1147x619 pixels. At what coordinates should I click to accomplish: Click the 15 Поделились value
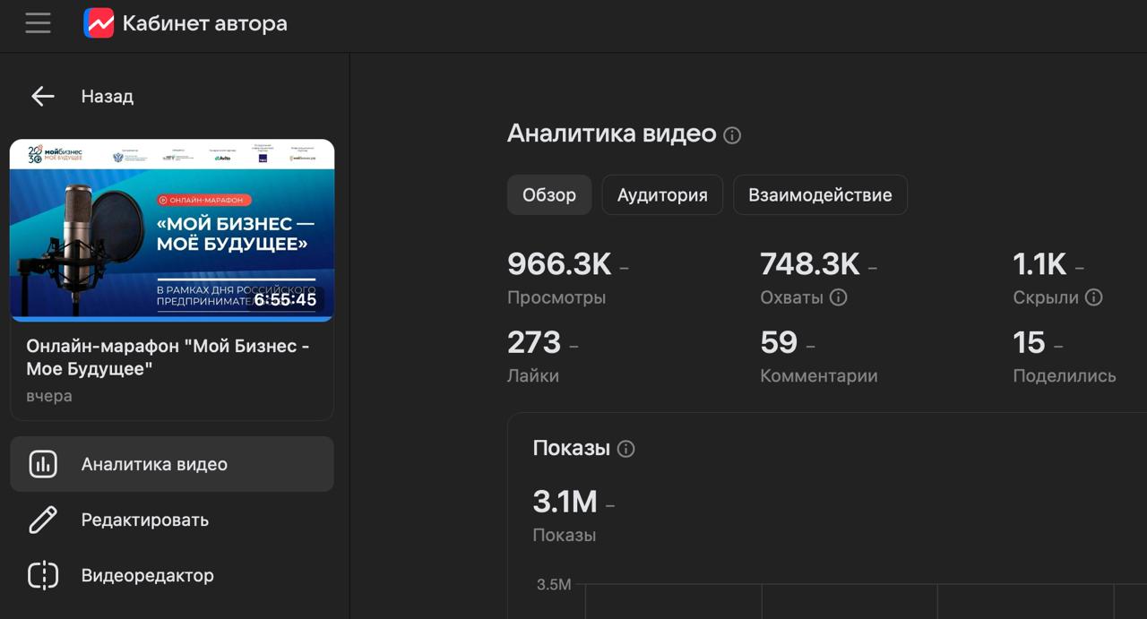tap(1029, 342)
